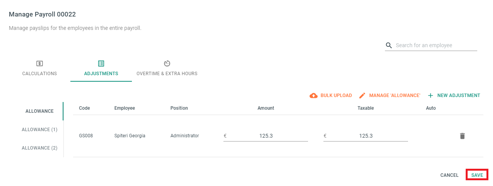Edit the Amount field showing 125.3
This screenshot has width=493, height=186.
click(266, 136)
